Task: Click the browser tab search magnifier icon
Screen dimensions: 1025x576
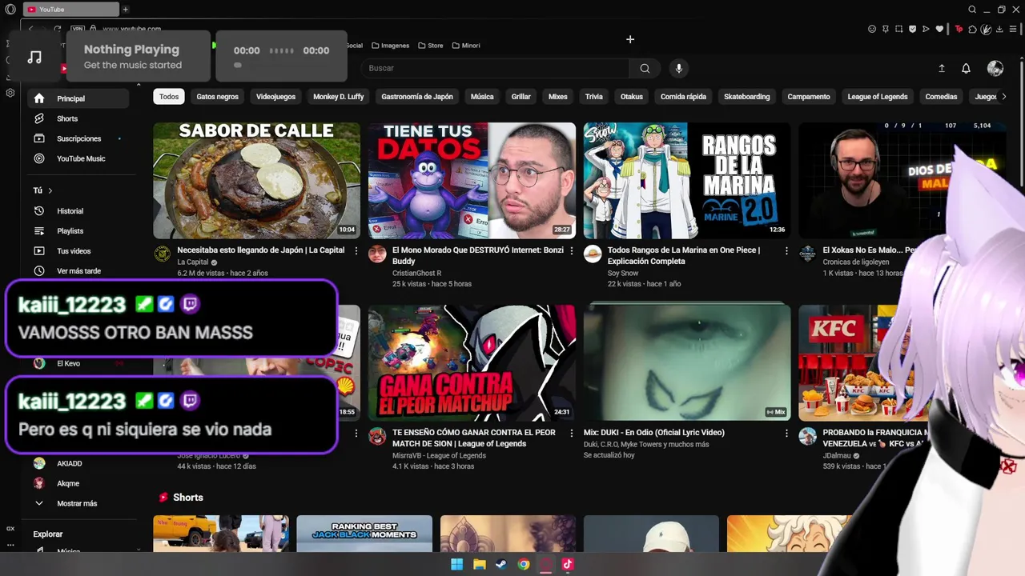Action: (972, 10)
